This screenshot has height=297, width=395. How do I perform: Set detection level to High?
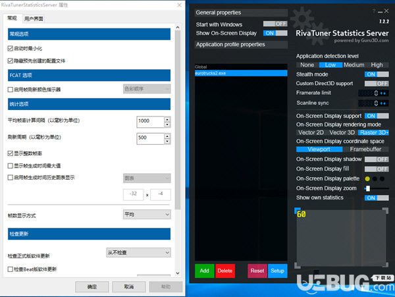tap(377, 65)
